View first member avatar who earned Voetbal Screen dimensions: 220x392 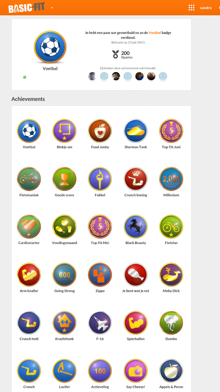coord(92,76)
